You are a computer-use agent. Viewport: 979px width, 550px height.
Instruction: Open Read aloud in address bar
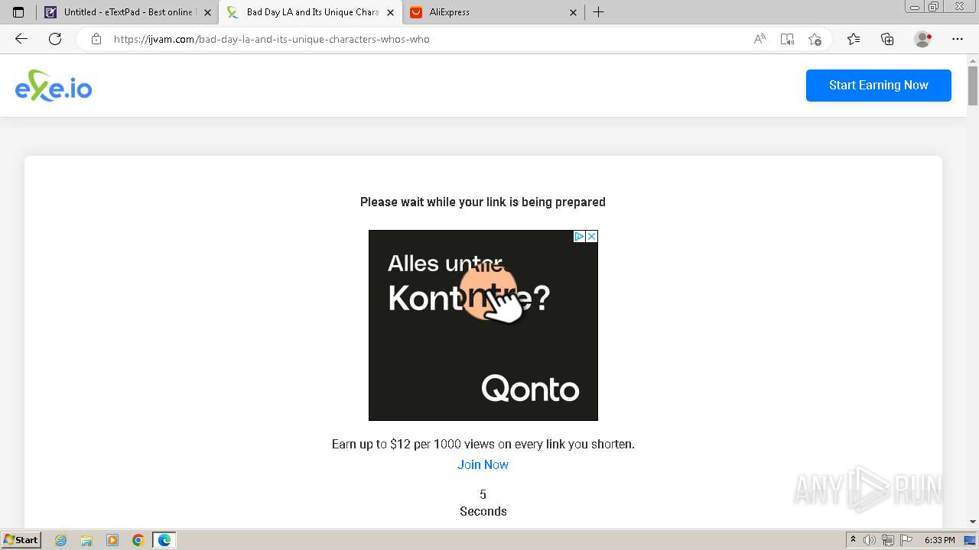(759, 39)
